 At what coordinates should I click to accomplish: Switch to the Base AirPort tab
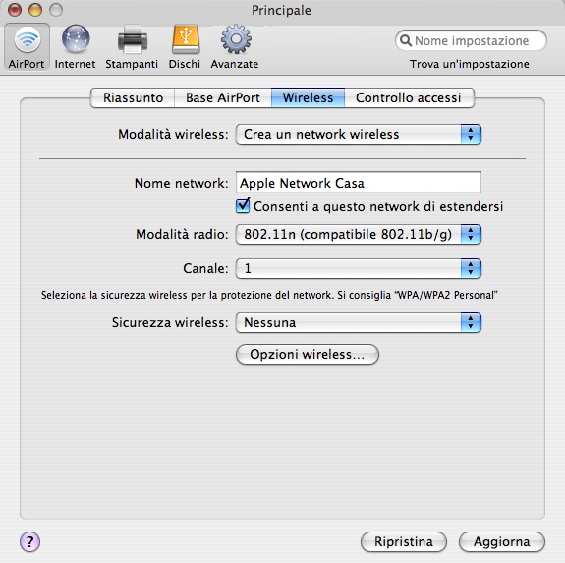tap(223, 97)
